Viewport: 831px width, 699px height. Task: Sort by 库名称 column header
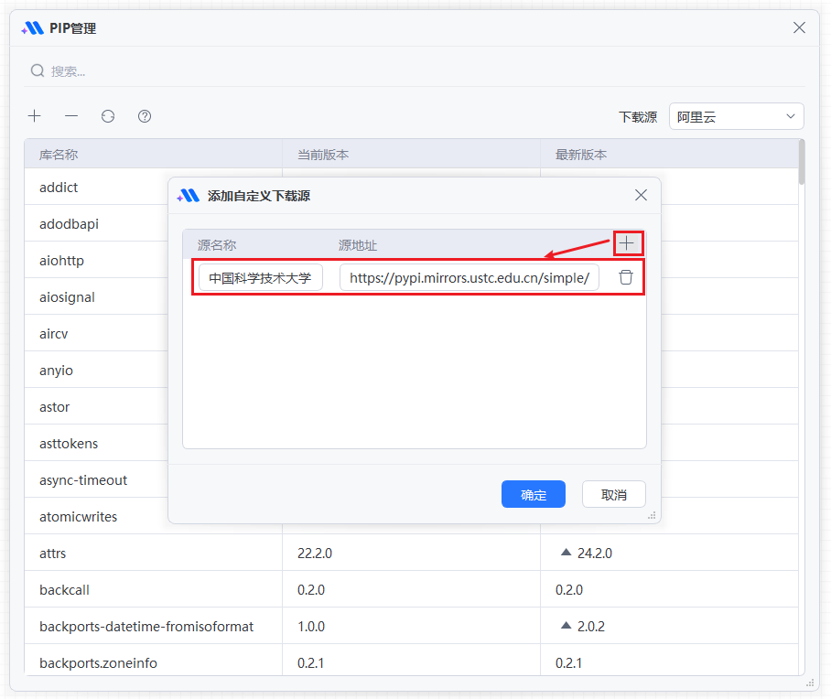153,155
